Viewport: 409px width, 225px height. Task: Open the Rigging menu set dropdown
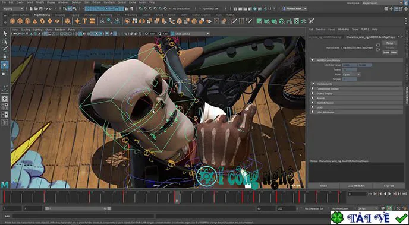point(13,9)
